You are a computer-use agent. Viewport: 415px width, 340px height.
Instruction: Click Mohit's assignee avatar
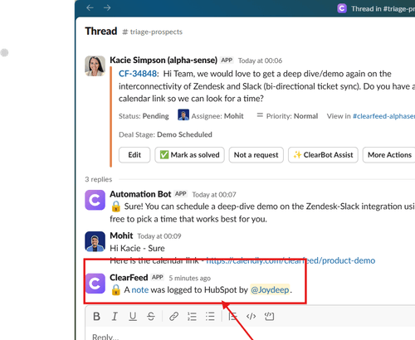coord(183,114)
